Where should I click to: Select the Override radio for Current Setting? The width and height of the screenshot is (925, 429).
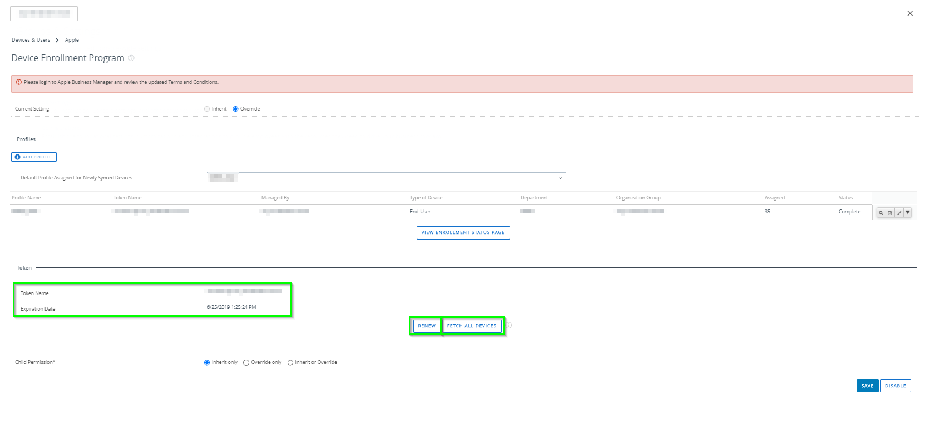235,109
